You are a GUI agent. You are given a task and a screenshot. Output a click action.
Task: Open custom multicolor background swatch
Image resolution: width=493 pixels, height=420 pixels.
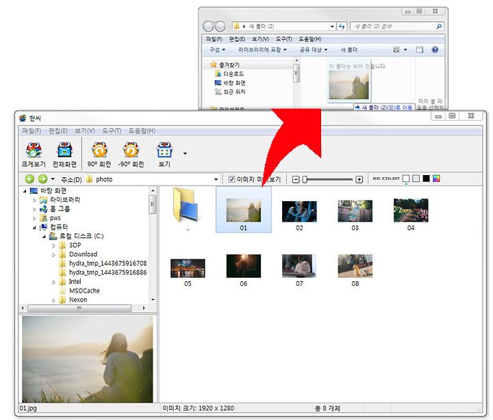pyautogui.click(x=436, y=179)
